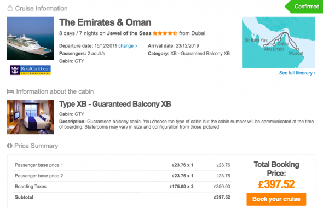Click the Book your cruise button
This screenshot has height=208, width=323.
tap(276, 199)
